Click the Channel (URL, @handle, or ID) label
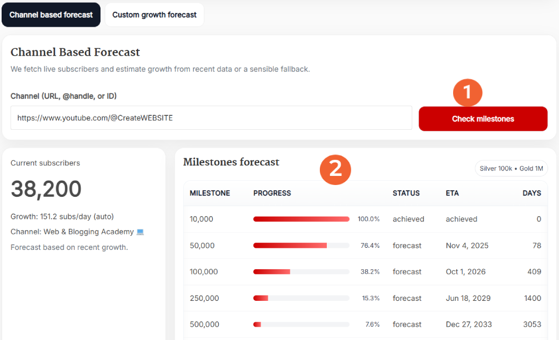The width and height of the screenshot is (559, 340). [x=63, y=96]
